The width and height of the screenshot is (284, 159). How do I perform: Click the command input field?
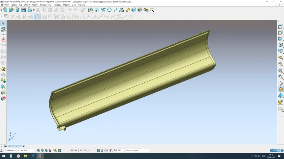tap(136, 151)
